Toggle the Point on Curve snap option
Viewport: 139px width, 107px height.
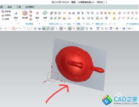[83, 28]
